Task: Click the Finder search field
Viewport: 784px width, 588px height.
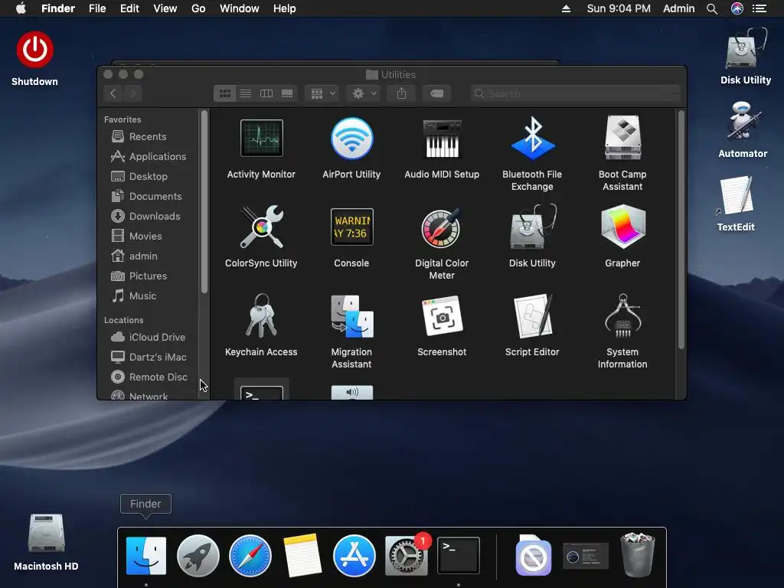Action: tap(576, 93)
